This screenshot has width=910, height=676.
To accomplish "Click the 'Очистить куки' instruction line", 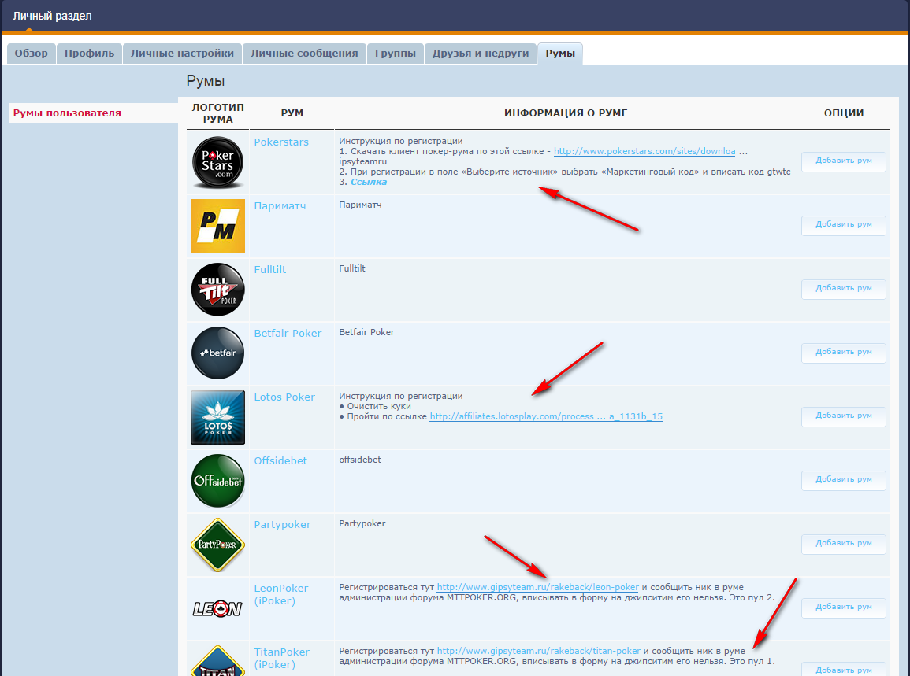I will coord(375,406).
